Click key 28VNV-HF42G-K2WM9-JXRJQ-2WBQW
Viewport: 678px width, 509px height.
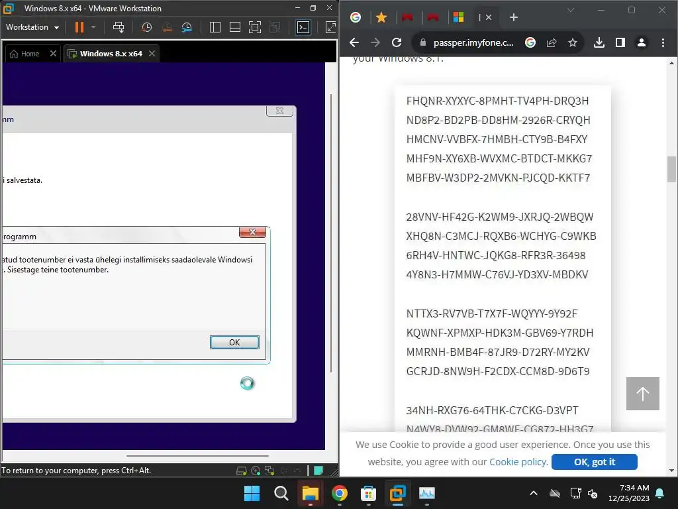coord(499,217)
